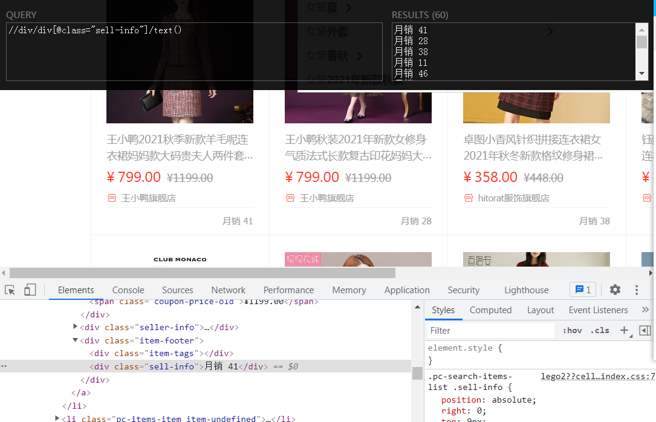Expand the pc-items-item list item node

tap(57, 417)
